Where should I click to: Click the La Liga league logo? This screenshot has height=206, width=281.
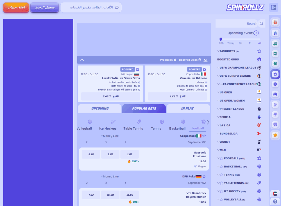click(x=259, y=125)
